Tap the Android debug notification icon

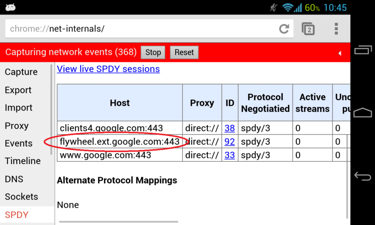click(x=10, y=7)
